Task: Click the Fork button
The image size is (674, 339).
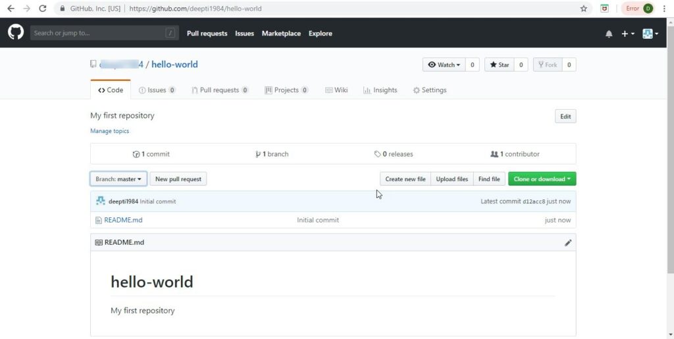Action: click(x=548, y=65)
